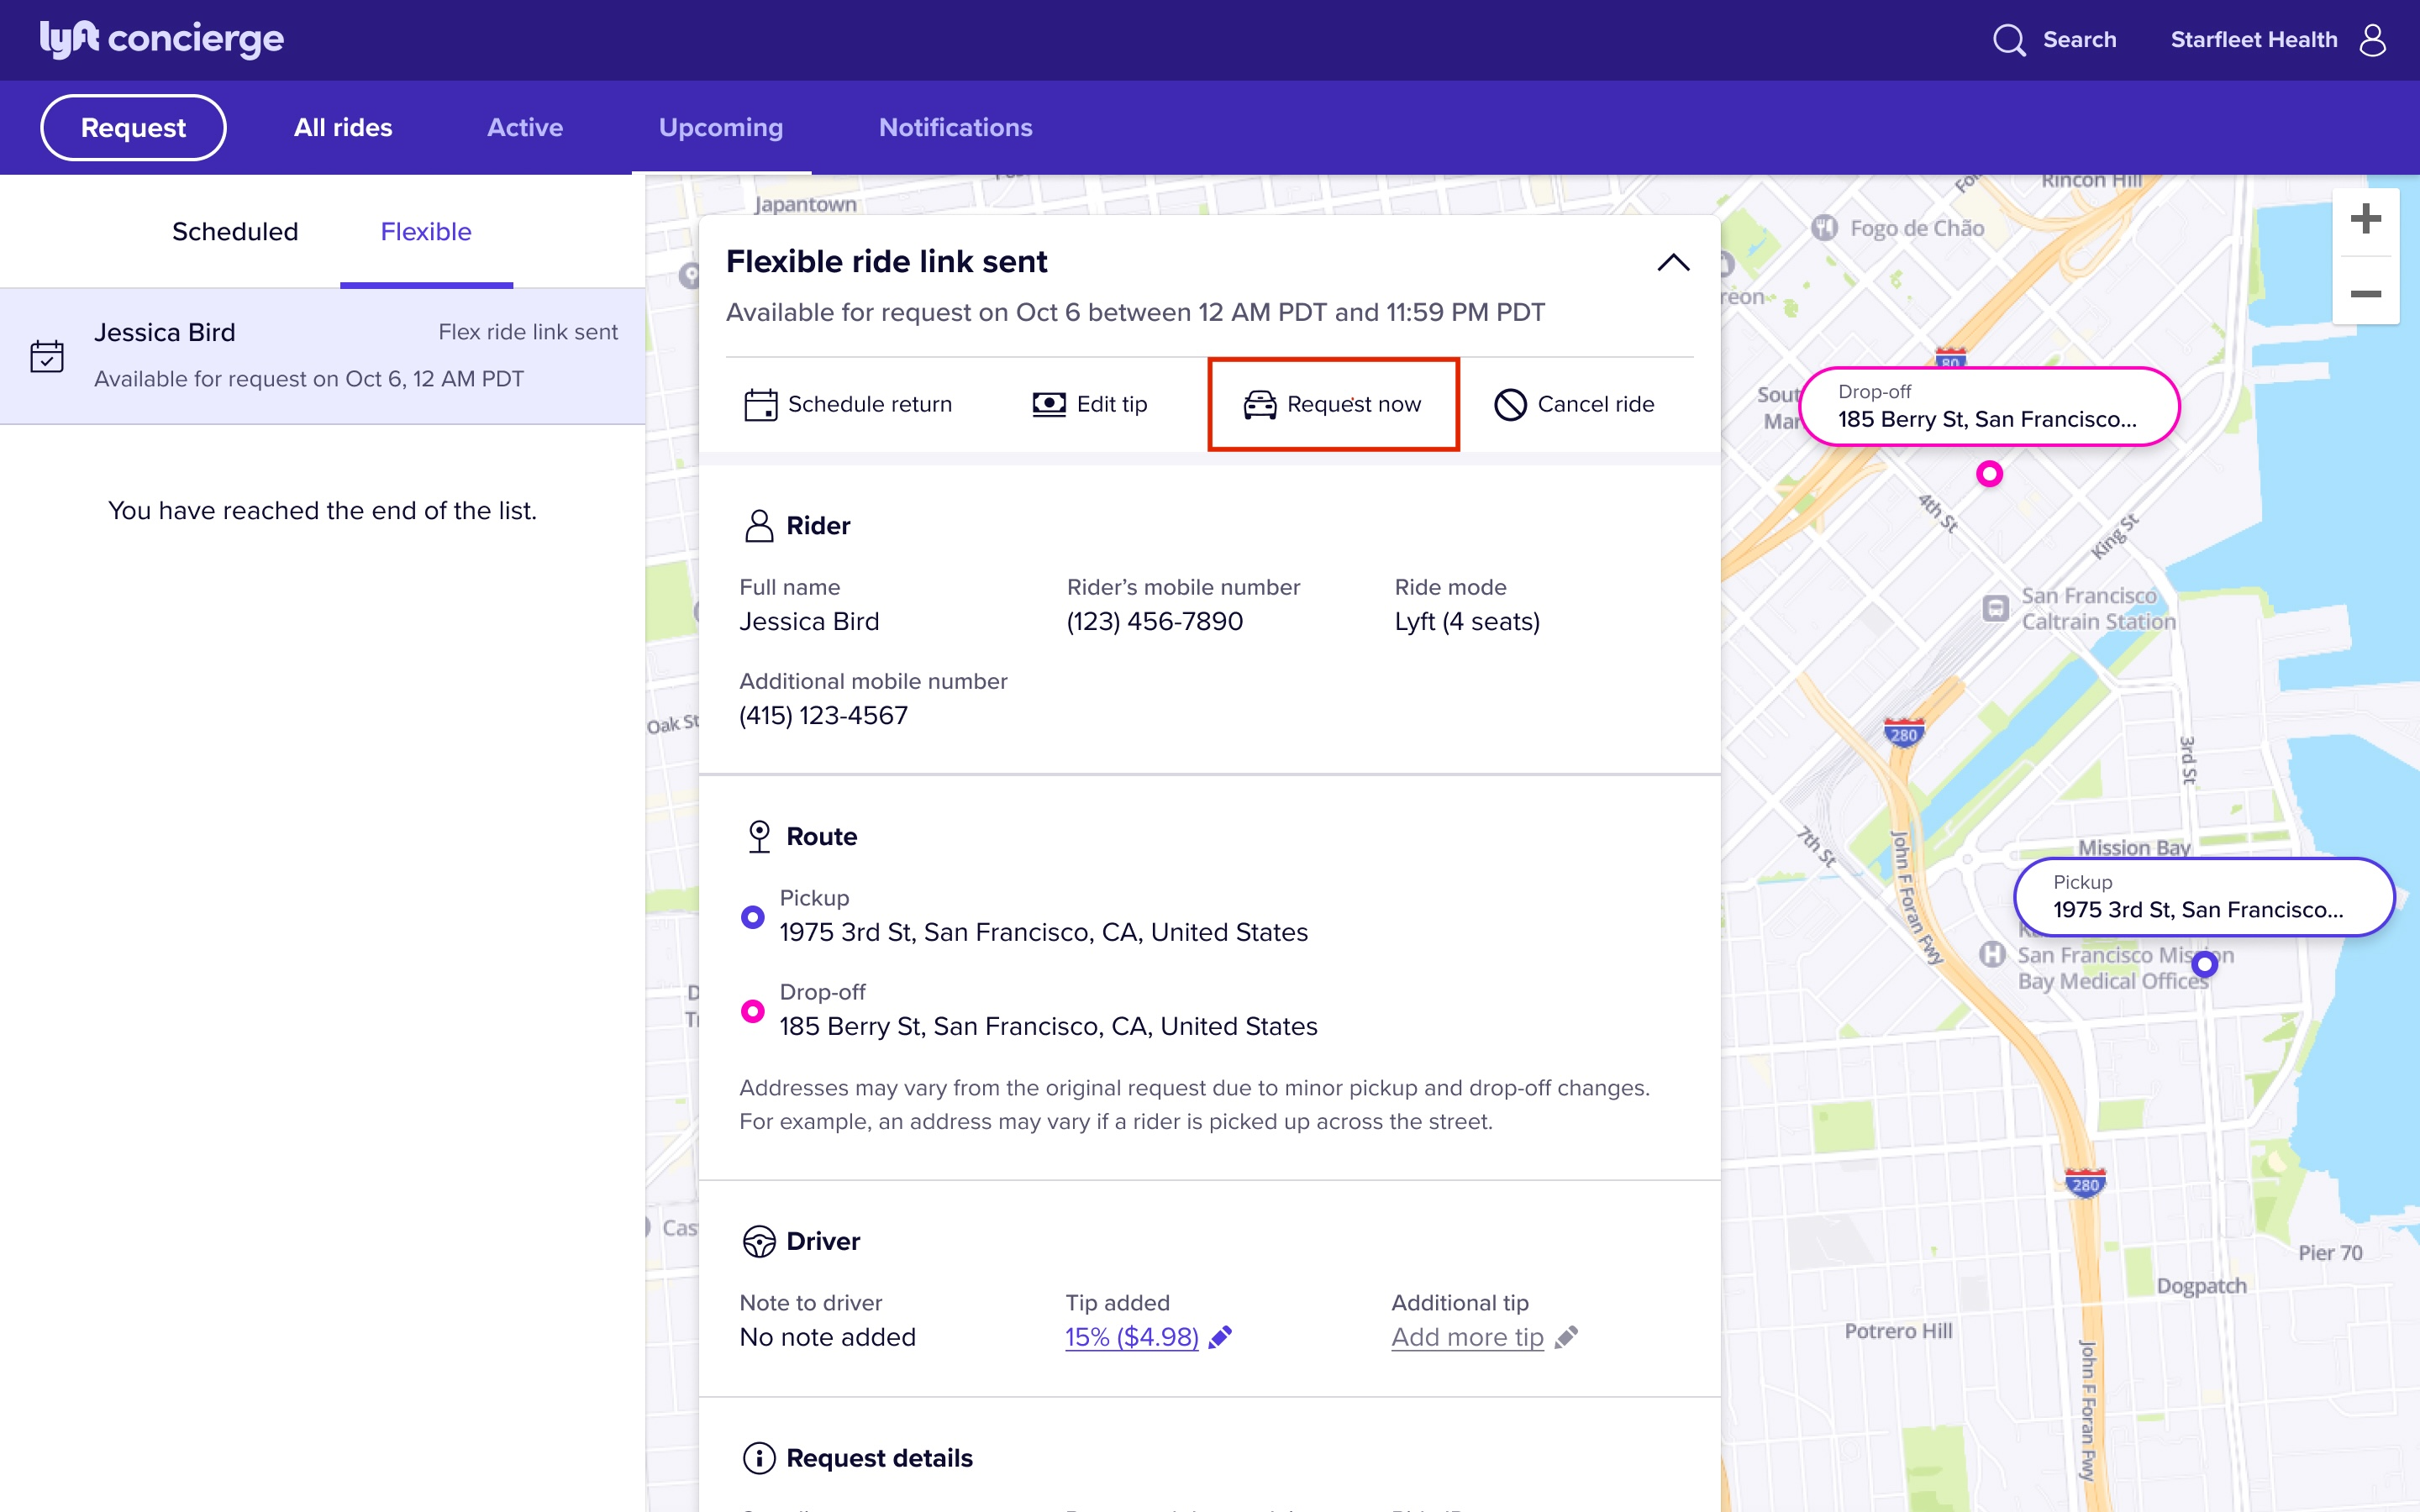Click the purple Pickup circle marker in Route
Screen dimensions: 2420x1512
click(752, 916)
